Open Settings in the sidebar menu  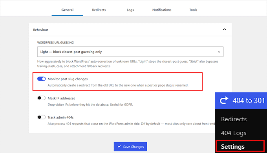[x=232, y=147]
